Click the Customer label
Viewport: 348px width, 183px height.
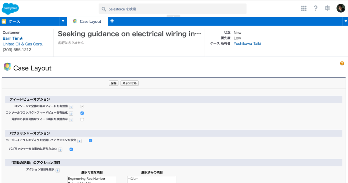click(x=11, y=33)
